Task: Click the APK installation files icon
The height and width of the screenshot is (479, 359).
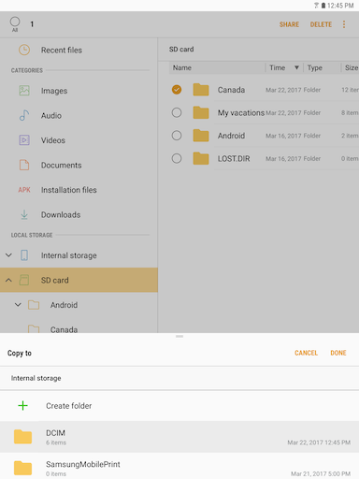Action: point(24,190)
